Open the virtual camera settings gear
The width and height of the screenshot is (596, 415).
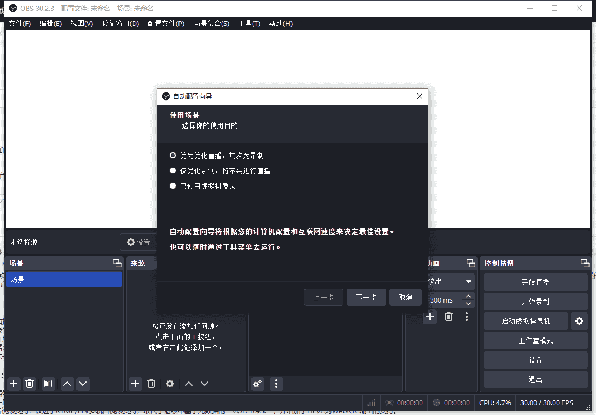tap(579, 321)
